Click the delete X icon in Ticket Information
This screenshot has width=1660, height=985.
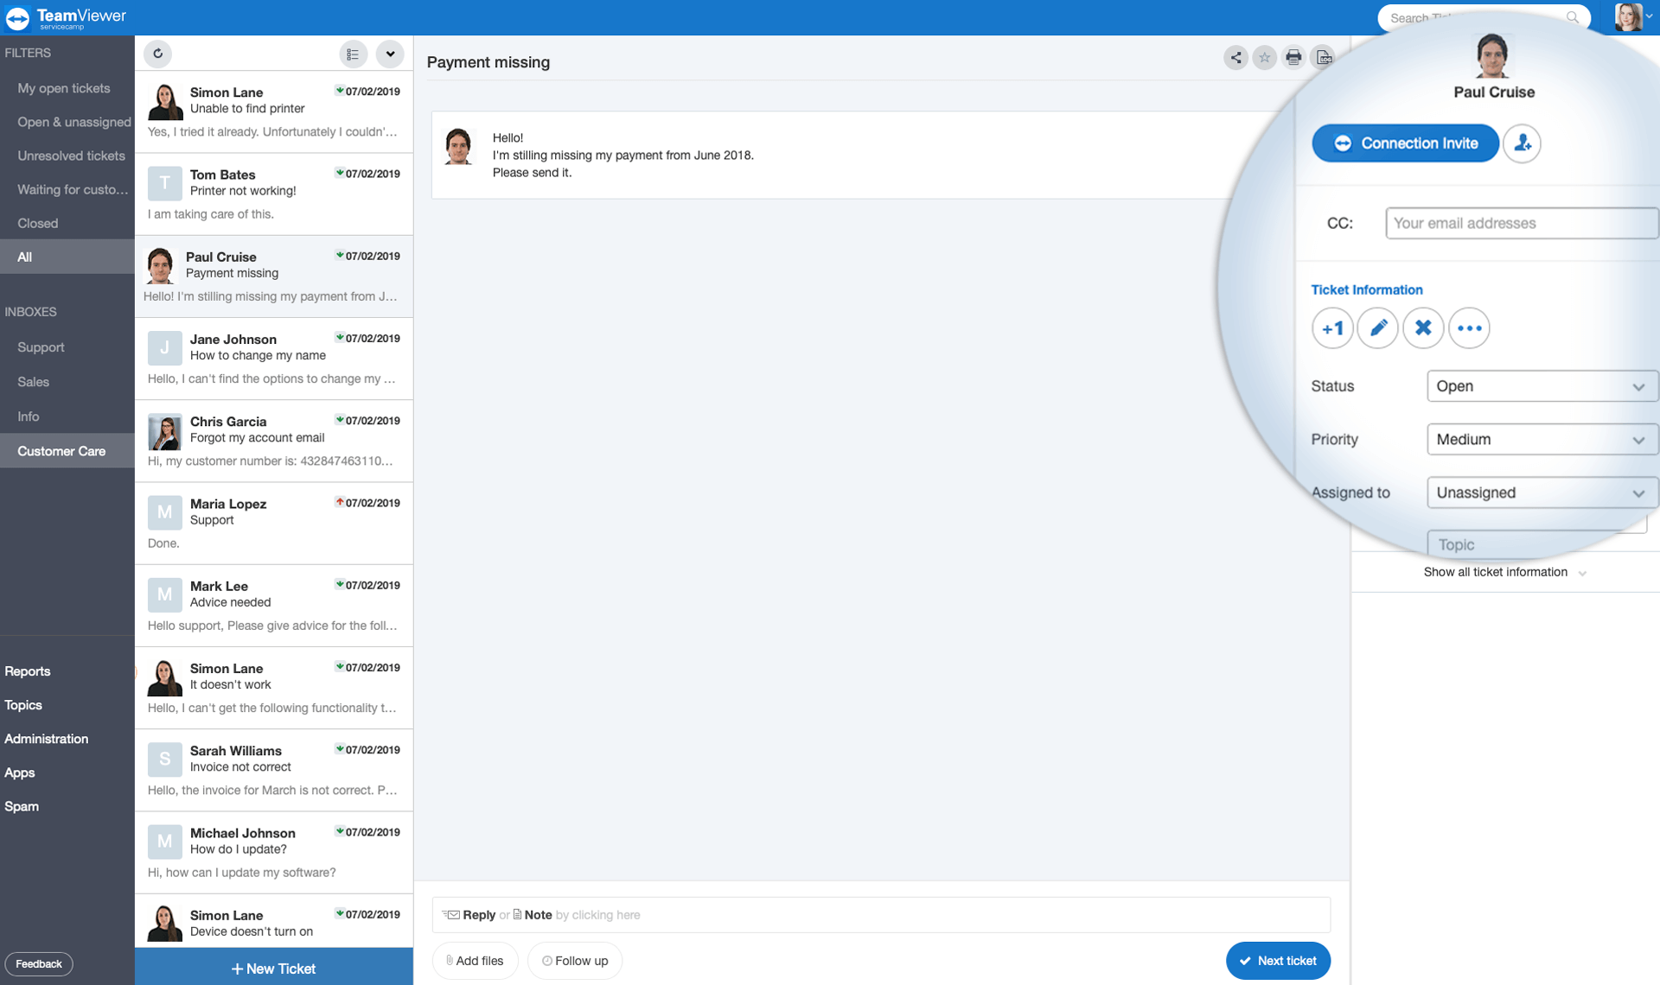point(1423,327)
